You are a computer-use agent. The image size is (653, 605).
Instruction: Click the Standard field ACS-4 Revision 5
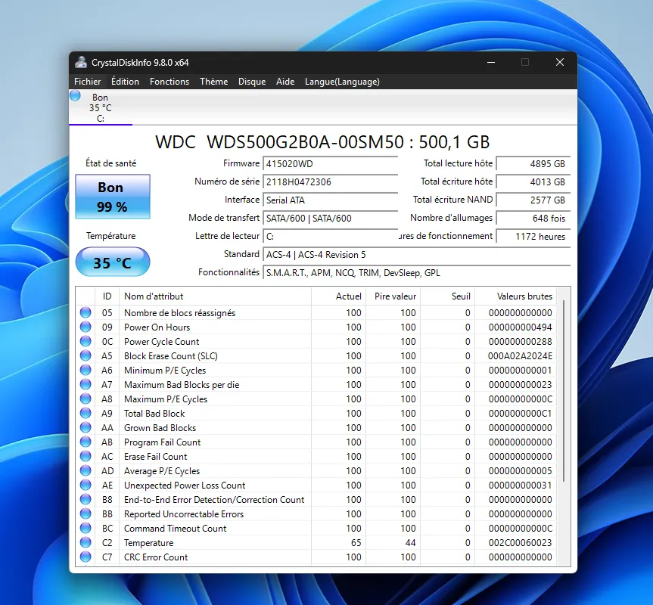pyautogui.click(x=416, y=255)
